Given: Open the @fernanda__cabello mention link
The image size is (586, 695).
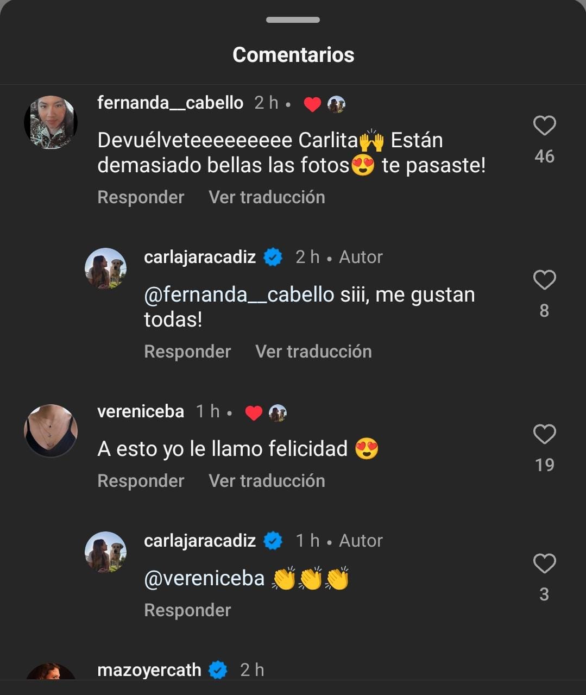Looking at the screenshot, I should click(239, 295).
